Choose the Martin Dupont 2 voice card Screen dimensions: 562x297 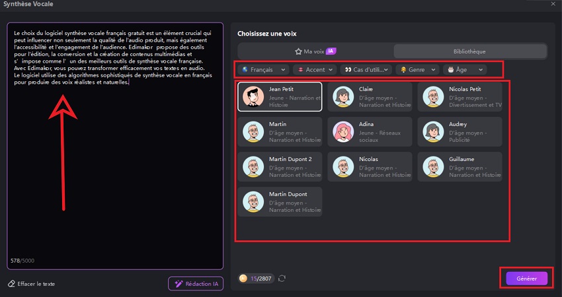[280, 166]
